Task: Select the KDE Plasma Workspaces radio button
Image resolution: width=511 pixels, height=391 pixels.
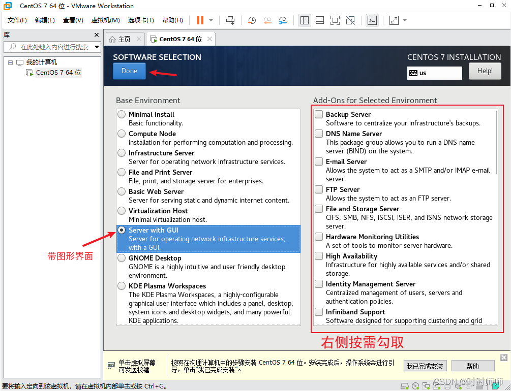Action: pos(122,286)
